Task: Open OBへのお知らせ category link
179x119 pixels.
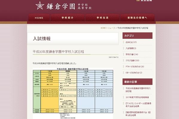Action: click(x=134, y=73)
